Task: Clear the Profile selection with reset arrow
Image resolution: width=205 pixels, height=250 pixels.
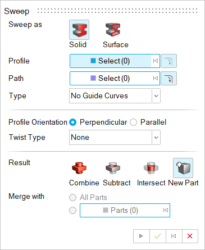Action: pyautogui.click(x=156, y=61)
